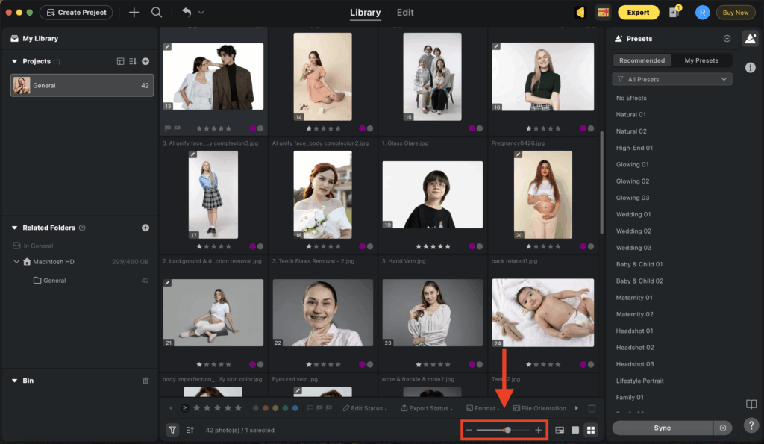Filter by the gray color label
The height and width of the screenshot is (444, 764).
point(255,408)
